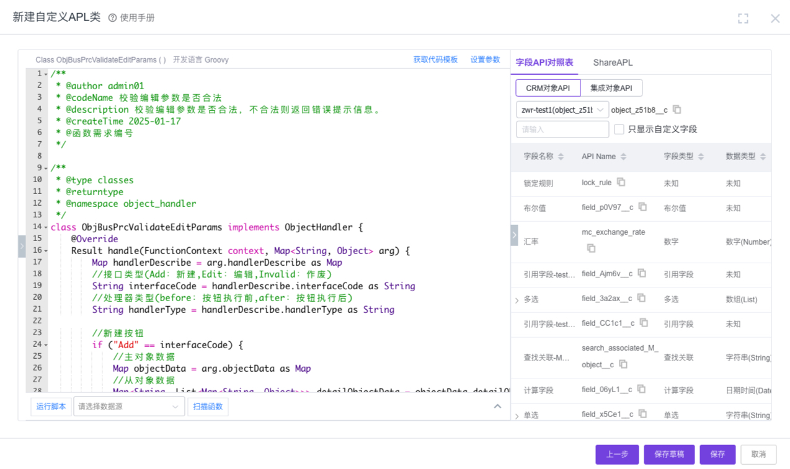The width and height of the screenshot is (790, 469).
Task: Copy the object_z51b8__c object API name
Action: click(x=677, y=110)
